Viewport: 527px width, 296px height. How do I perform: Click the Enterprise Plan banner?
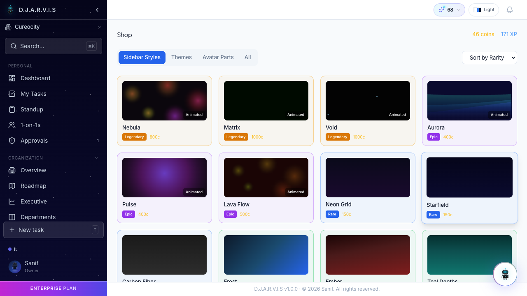click(x=54, y=289)
